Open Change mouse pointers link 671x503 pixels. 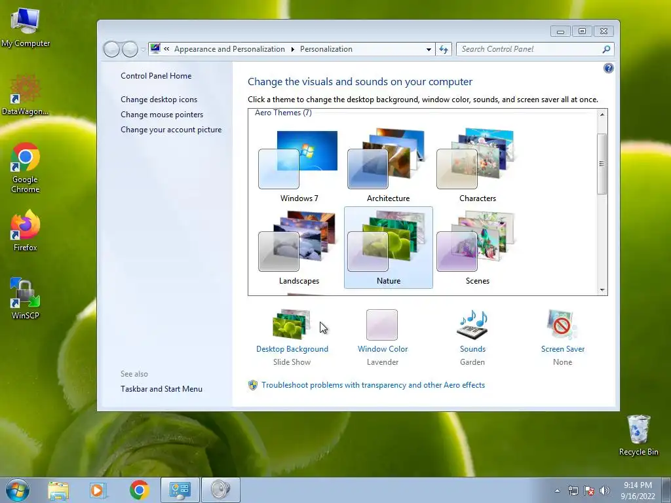point(162,114)
